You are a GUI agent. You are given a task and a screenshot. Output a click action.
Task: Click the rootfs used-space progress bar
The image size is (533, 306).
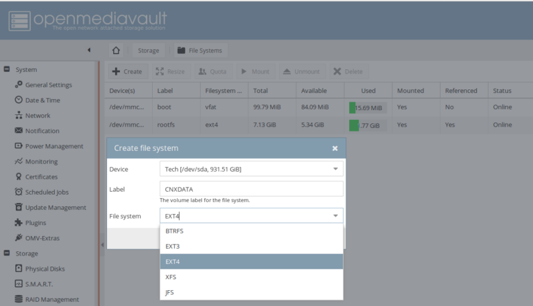click(x=368, y=125)
